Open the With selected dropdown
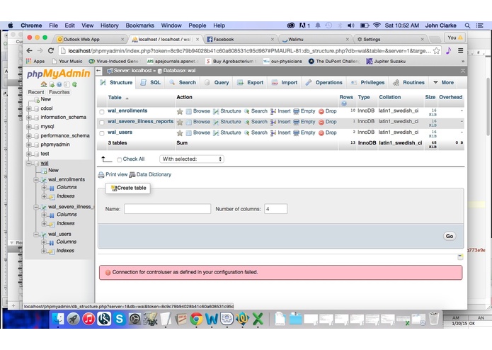The height and width of the screenshot is (350, 492). 192,159
